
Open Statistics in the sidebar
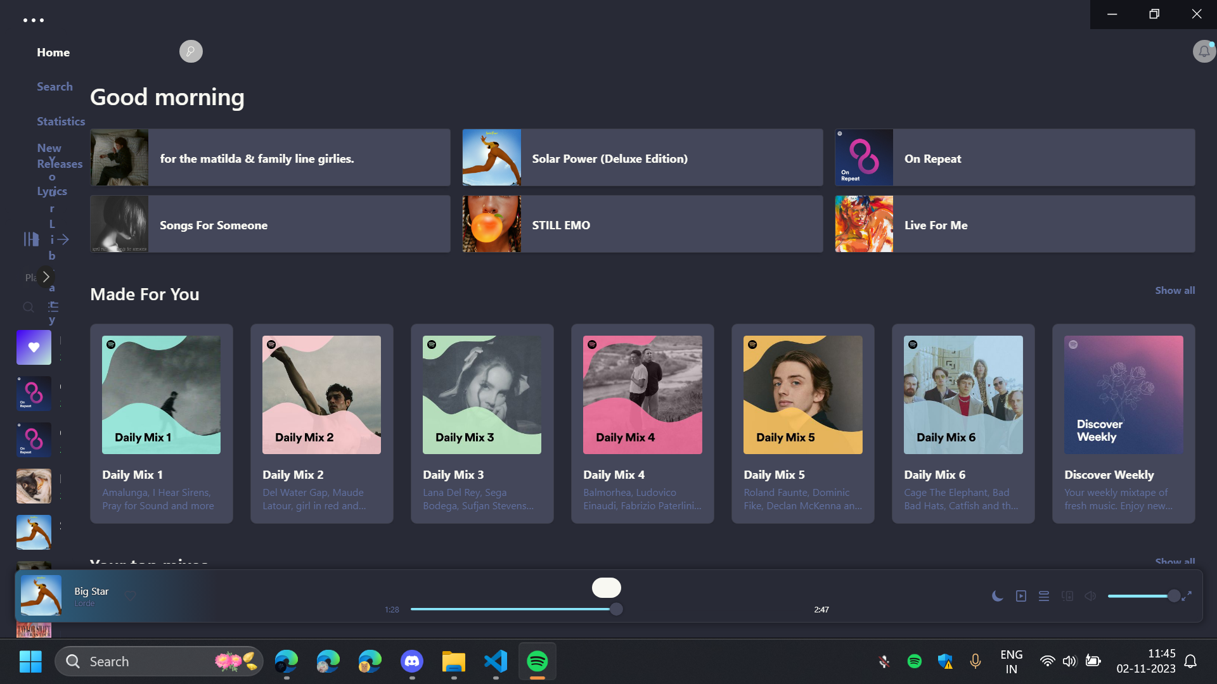click(x=60, y=121)
